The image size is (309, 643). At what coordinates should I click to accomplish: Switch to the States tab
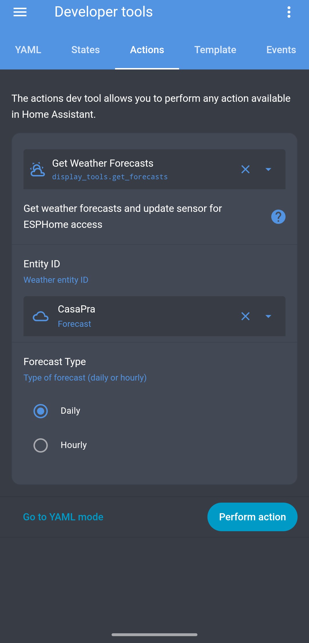pyautogui.click(x=86, y=50)
